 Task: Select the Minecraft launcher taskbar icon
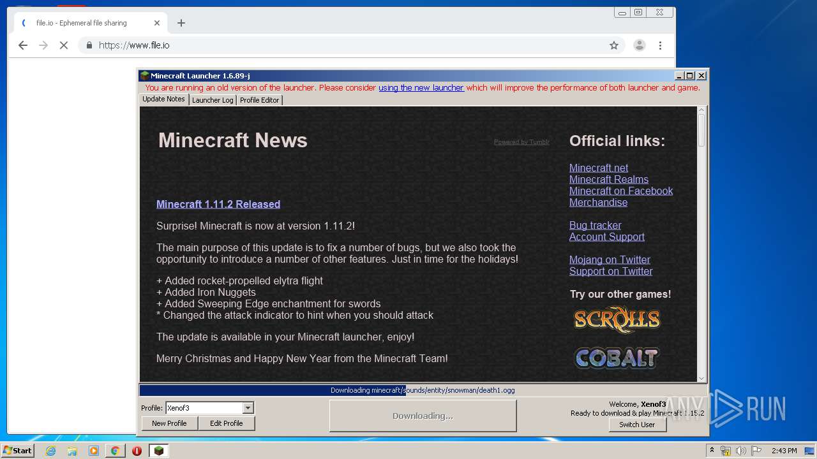tap(158, 451)
